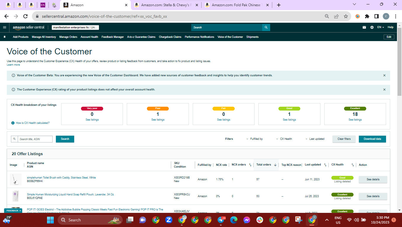This screenshot has height=227, width=402.
Task: Dismiss the Voice of the Customer Beta banner
Action: pos(384,75)
